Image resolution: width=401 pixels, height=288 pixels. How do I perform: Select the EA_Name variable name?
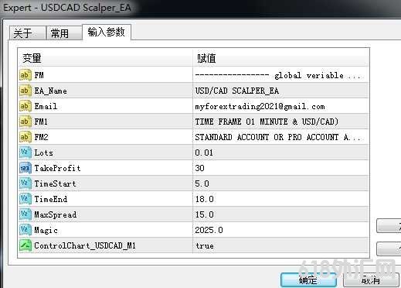pyautogui.click(x=51, y=91)
